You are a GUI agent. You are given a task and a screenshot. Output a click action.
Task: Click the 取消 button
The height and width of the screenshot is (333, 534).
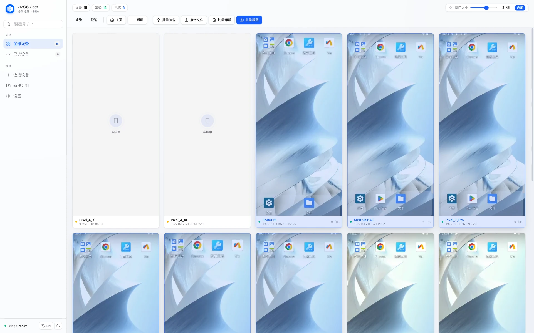click(x=94, y=20)
